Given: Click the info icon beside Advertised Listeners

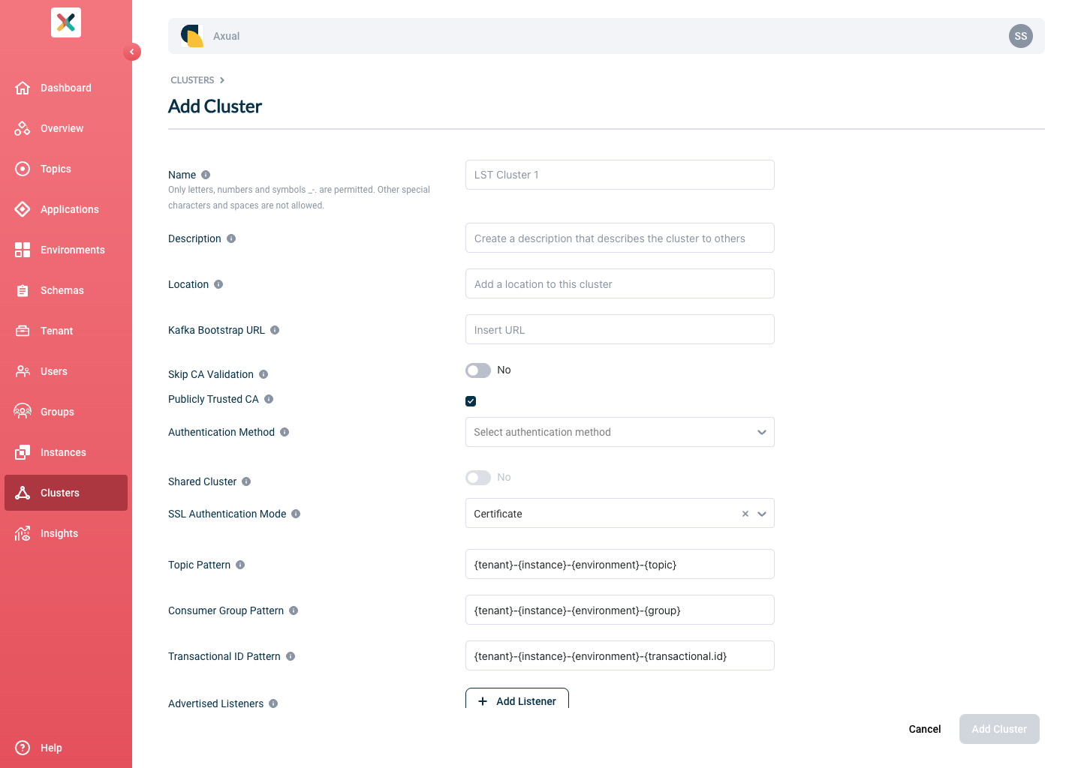Looking at the screenshot, I should coord(273,703).
